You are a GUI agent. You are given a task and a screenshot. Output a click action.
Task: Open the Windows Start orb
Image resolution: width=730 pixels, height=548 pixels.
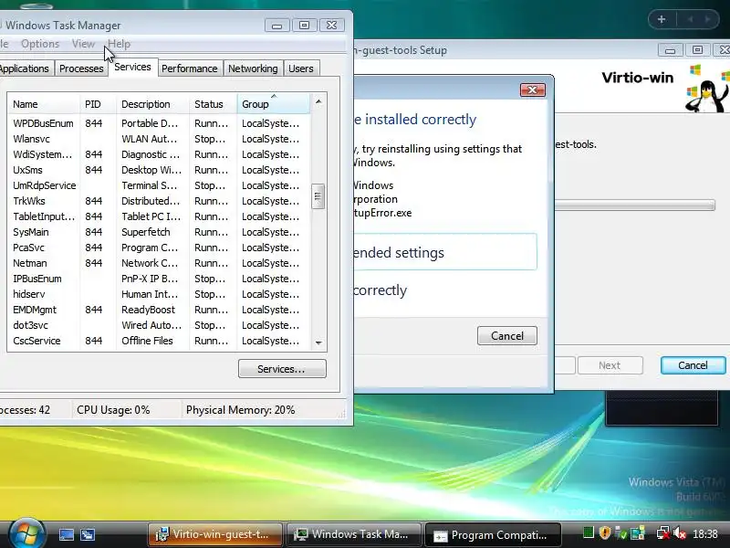26,533
